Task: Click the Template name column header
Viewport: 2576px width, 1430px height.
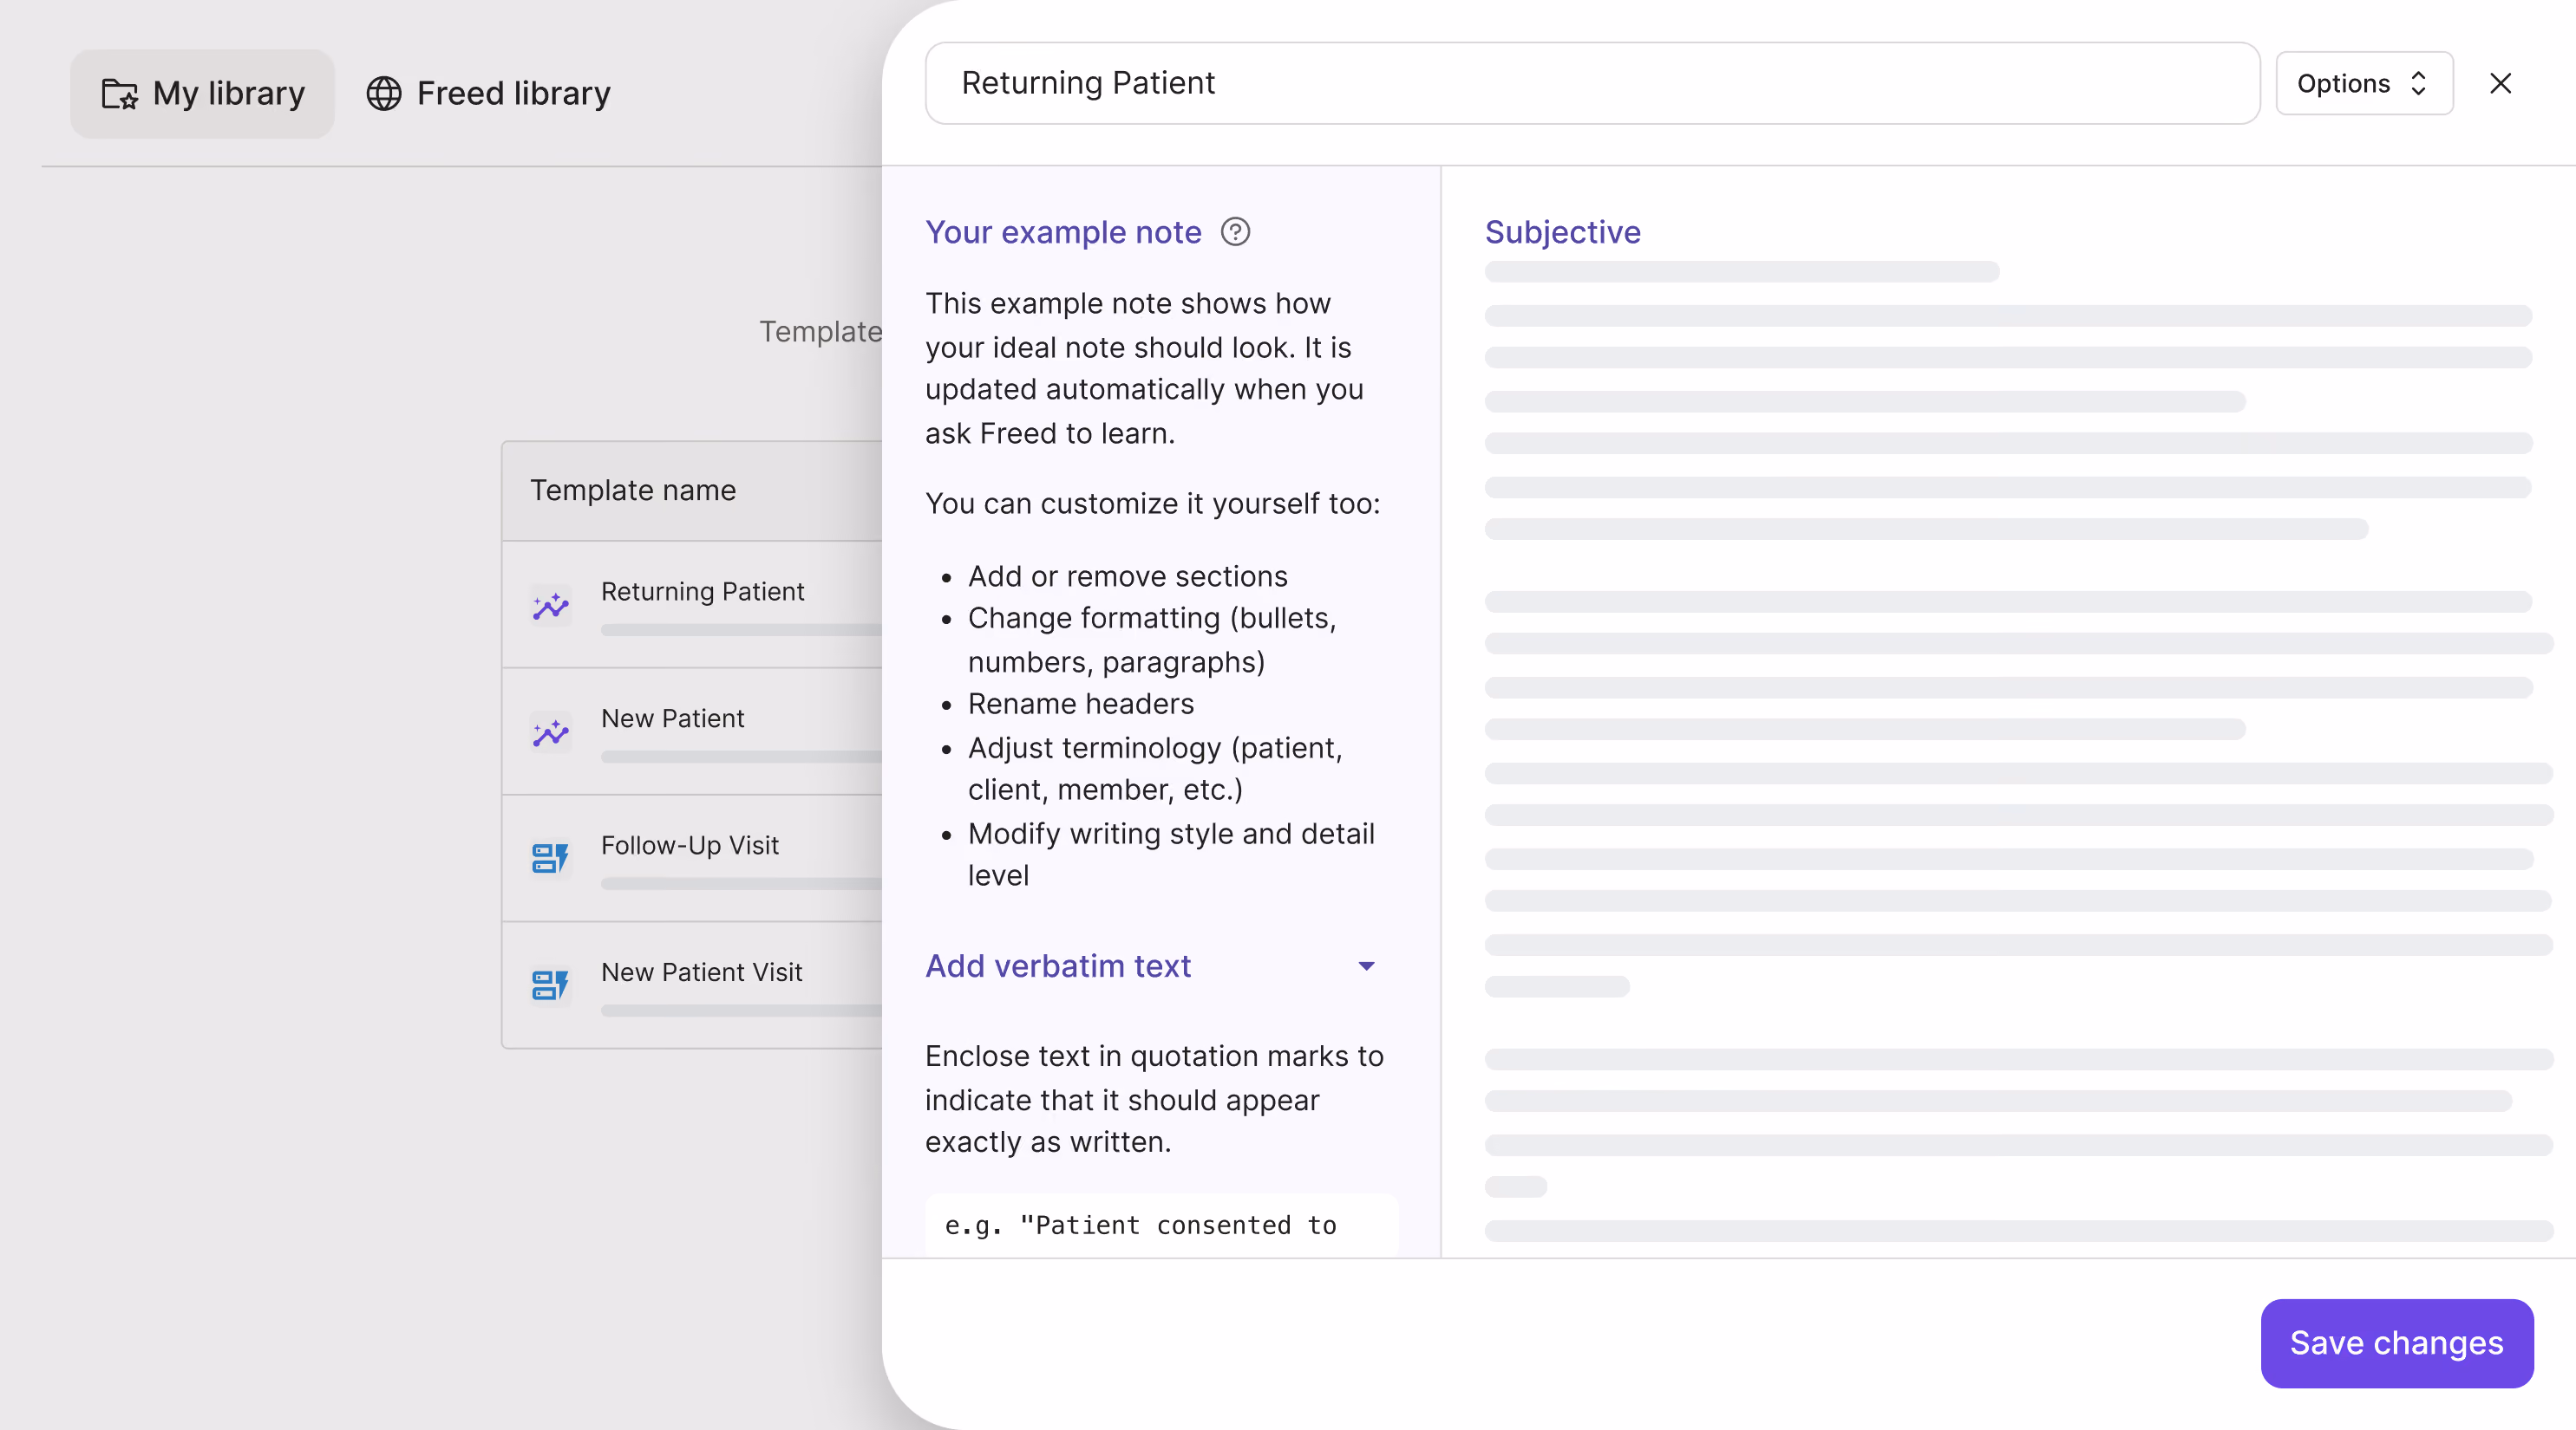Action: (x=633, y=491)
